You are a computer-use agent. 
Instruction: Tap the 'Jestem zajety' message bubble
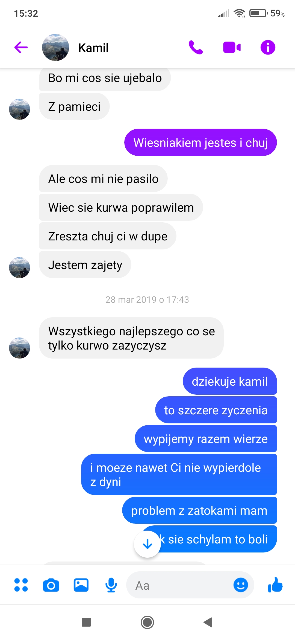85,265
